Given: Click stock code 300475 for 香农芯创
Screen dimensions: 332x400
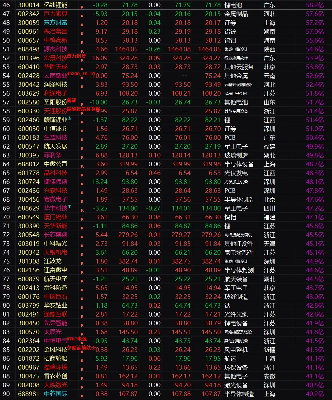Looking at the screenshot, I should click(29, 376).
